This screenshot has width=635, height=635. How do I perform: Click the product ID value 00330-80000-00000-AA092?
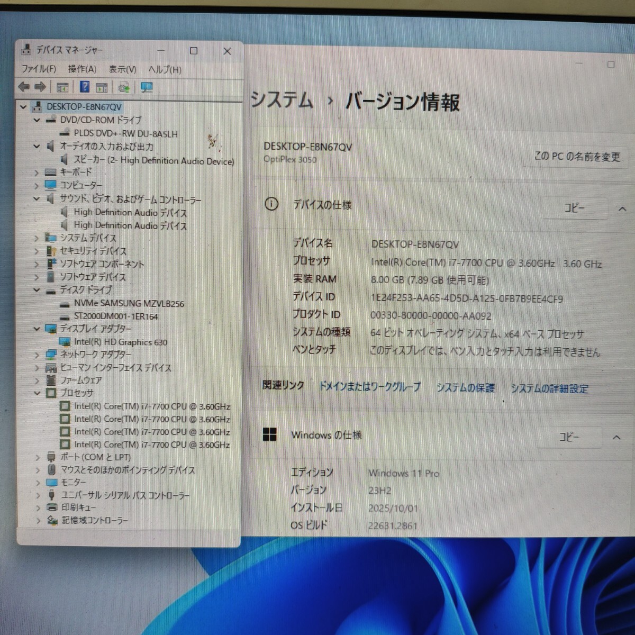pos(431,316)
